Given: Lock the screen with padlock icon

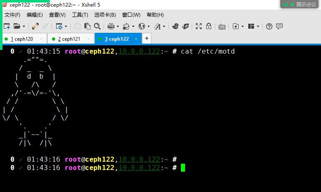Looking at the screenshot, I should pos(208,26).
